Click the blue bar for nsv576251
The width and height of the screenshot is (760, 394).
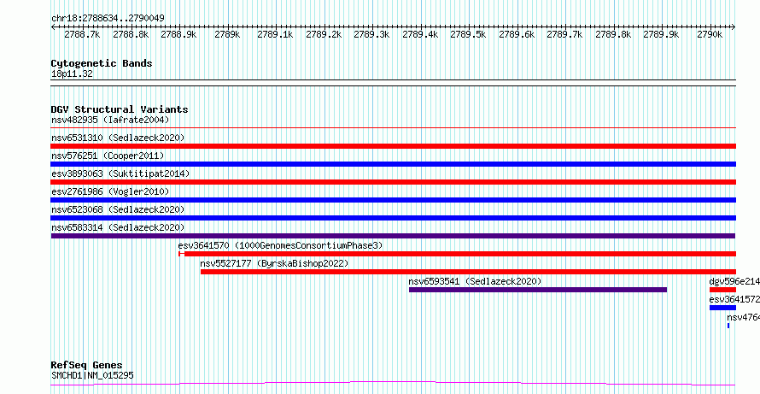(394, 164)
